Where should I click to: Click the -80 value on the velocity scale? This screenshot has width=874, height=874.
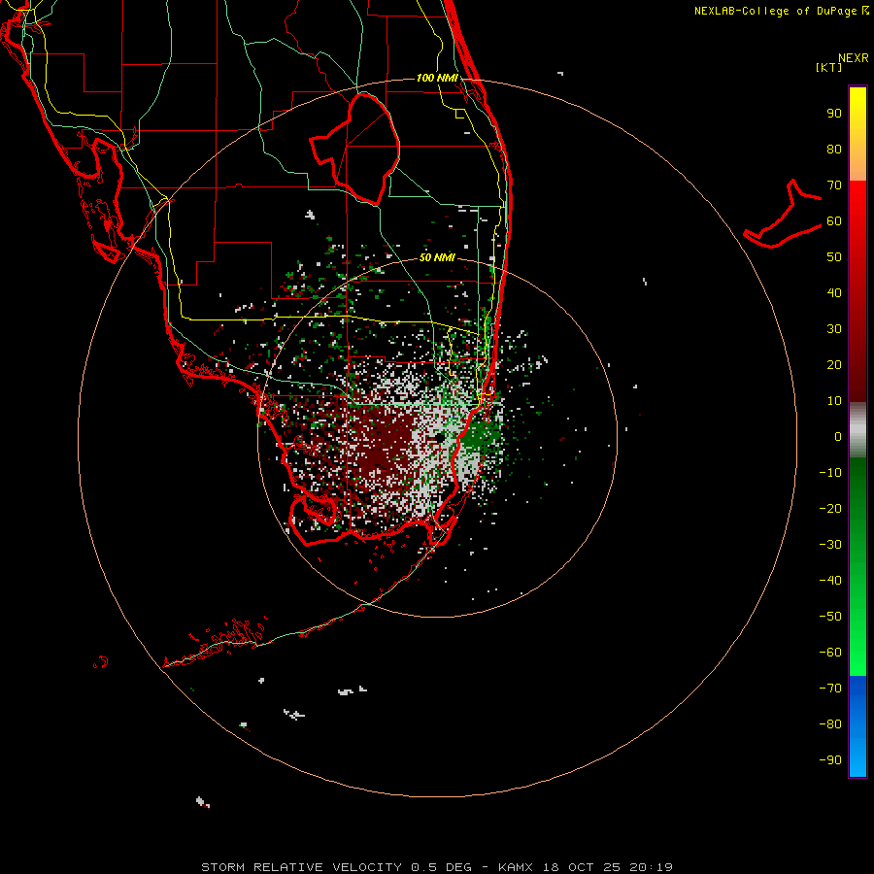[830, 724]
